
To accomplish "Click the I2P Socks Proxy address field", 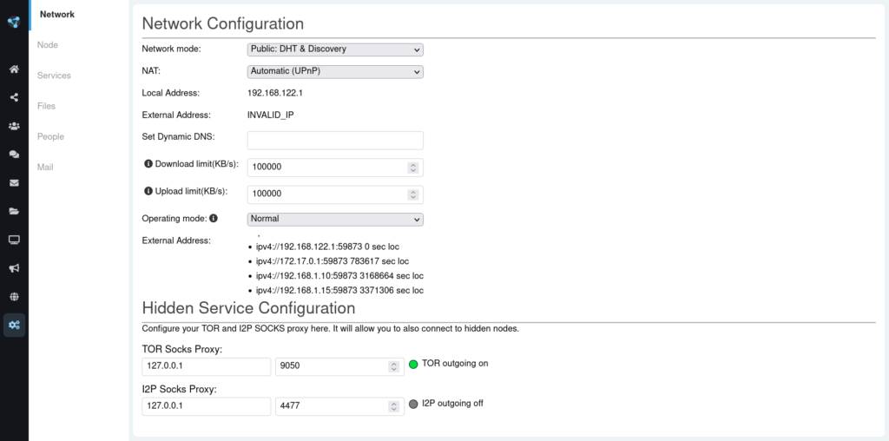I will (207, 406).
